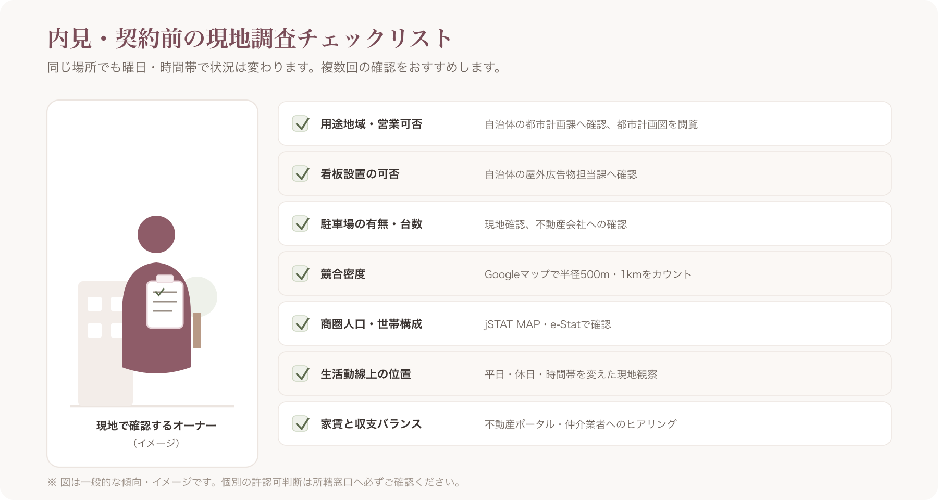Toggle the 駐車場の有無・台数 checkbox
This screenshot has height=500, width=938.
(x=301, y=223)
